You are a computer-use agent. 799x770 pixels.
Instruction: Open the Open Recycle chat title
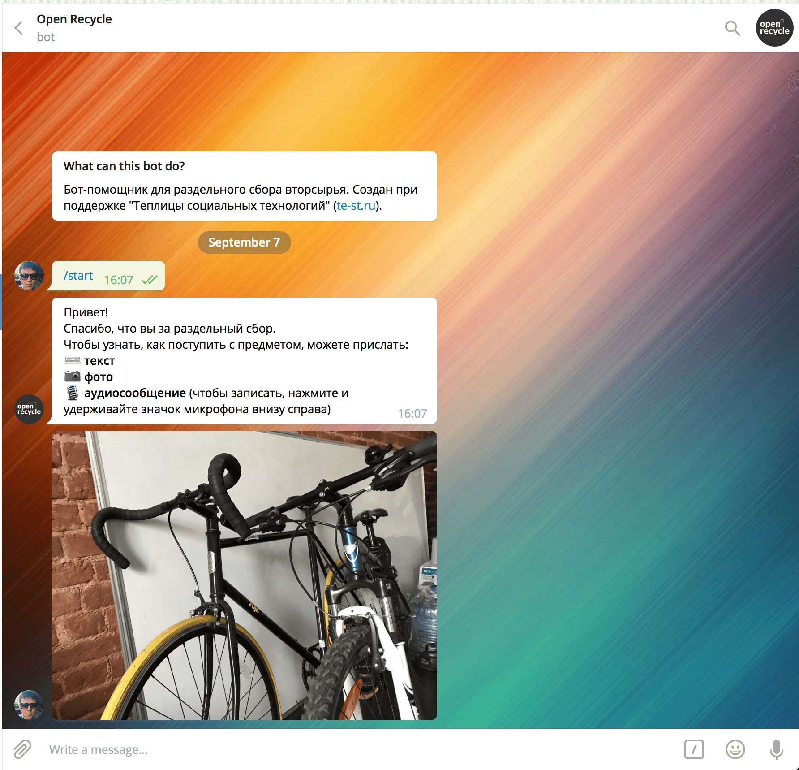click(74, 19)
